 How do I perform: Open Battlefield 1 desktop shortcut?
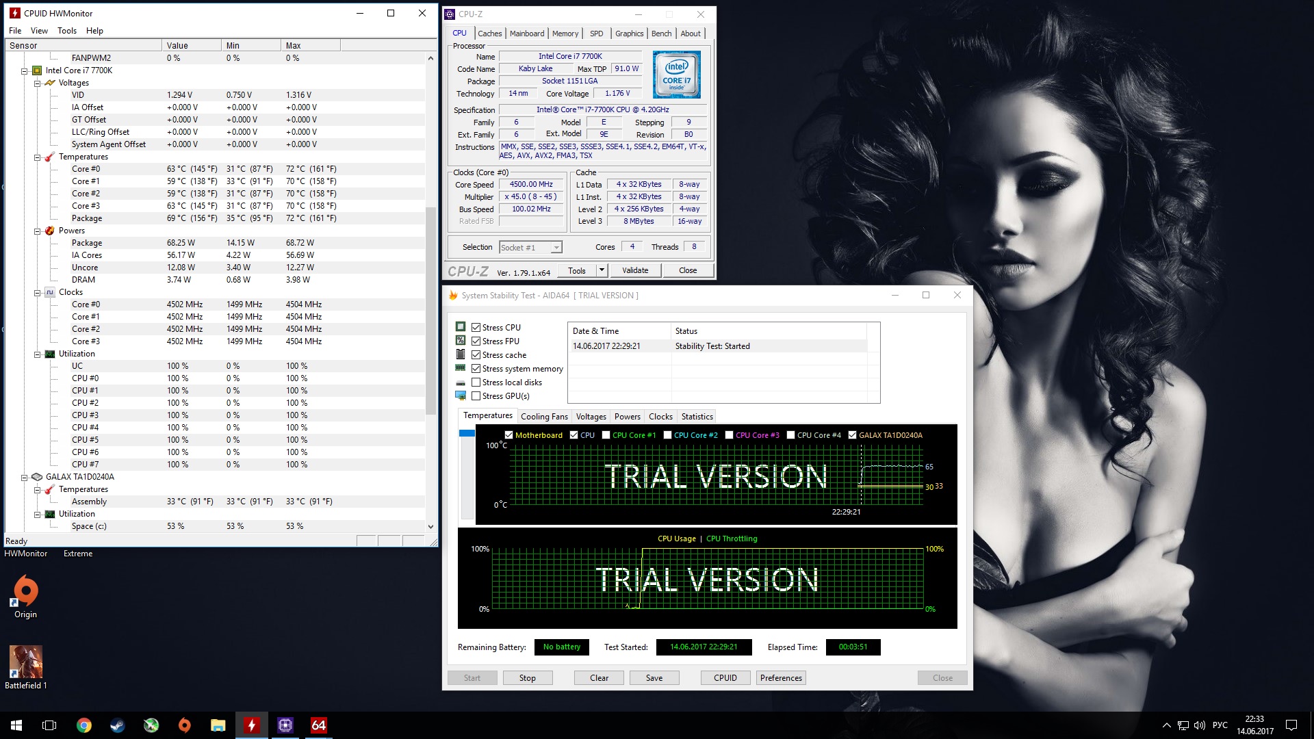click(25, 662)
